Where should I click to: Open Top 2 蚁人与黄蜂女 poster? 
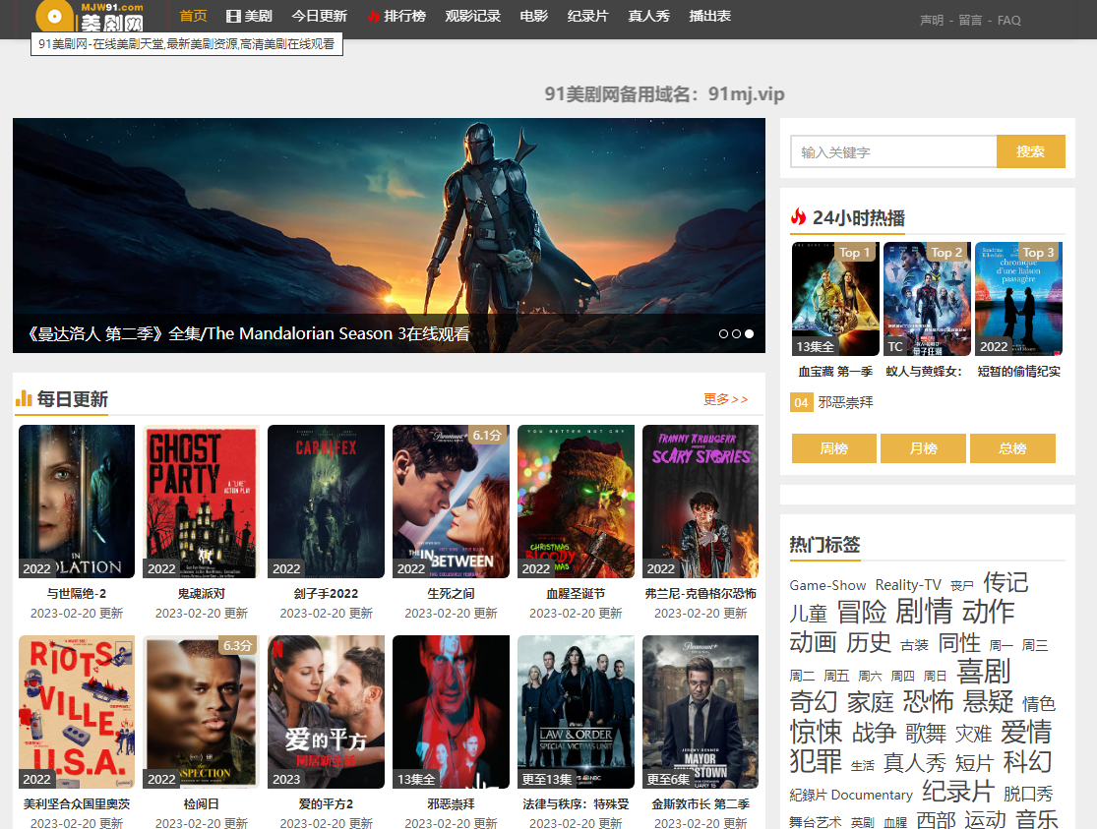click(x=927, y=299)
